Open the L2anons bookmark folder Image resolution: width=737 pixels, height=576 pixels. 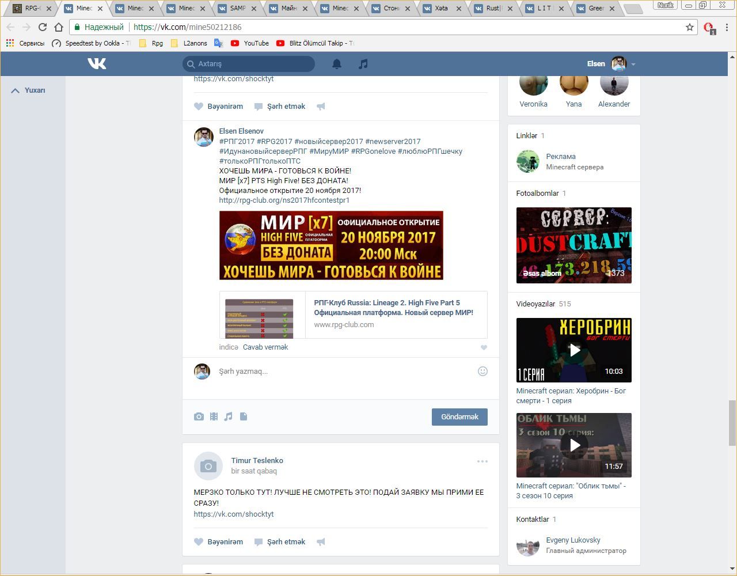pos(189,43)
